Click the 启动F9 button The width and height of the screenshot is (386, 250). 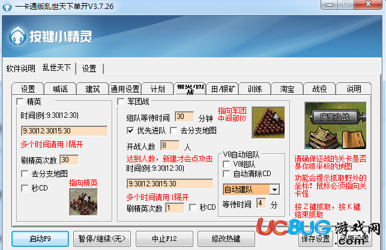[40, 239]
